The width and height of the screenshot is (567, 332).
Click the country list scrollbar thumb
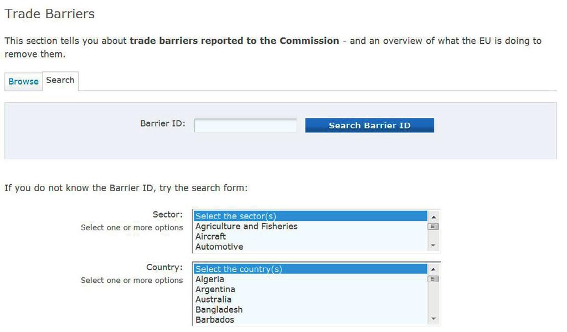pos(433,279)
